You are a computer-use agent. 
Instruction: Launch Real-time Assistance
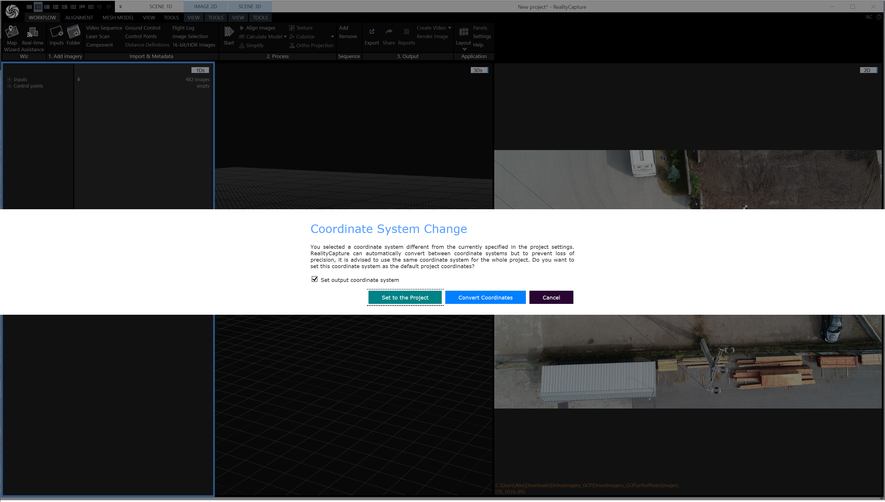(33, 36)
